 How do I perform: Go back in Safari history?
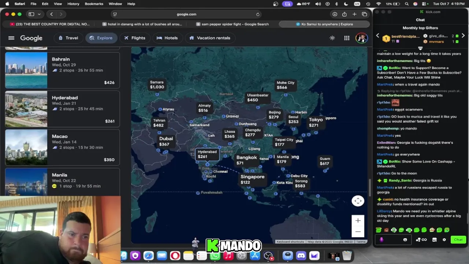pyautogui.click(x=51, y=14)
